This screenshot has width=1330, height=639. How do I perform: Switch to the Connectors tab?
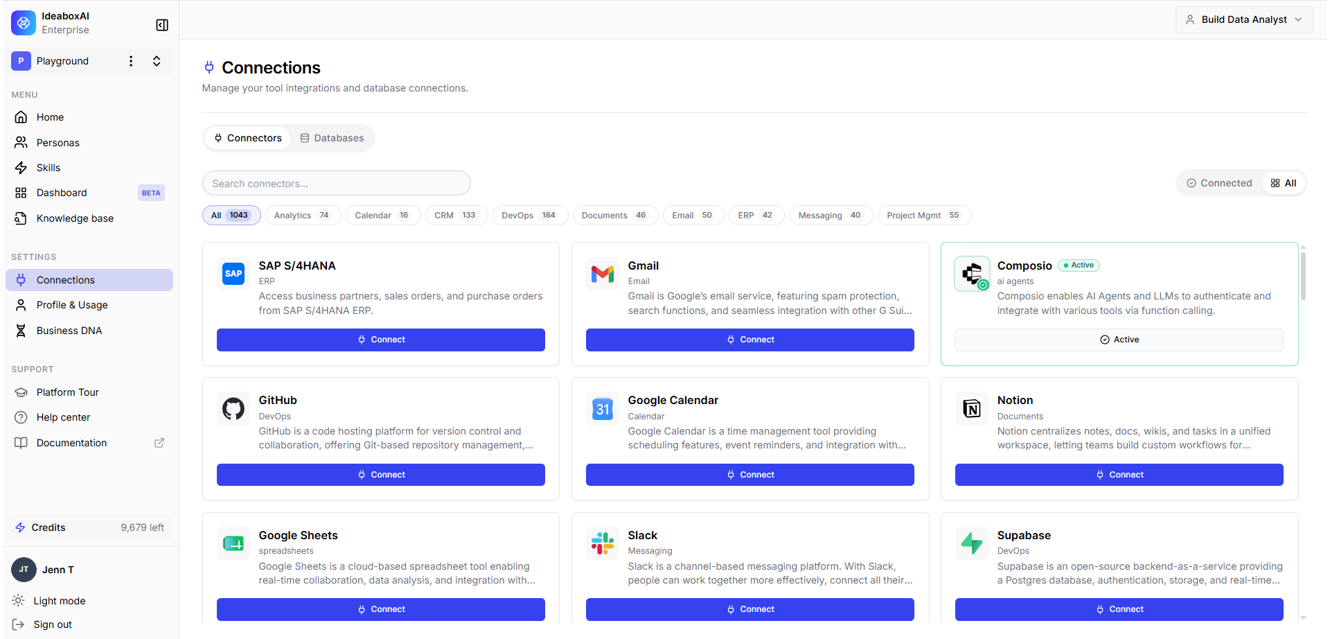(248, 138)
